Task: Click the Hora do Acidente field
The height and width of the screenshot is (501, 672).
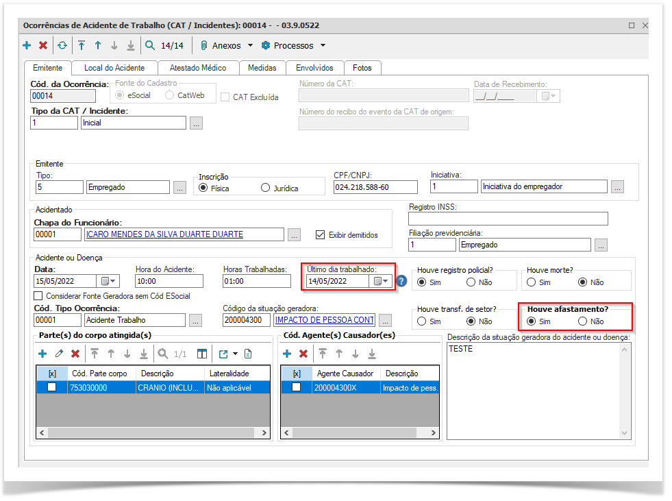Action: click(x=169, y=282)
